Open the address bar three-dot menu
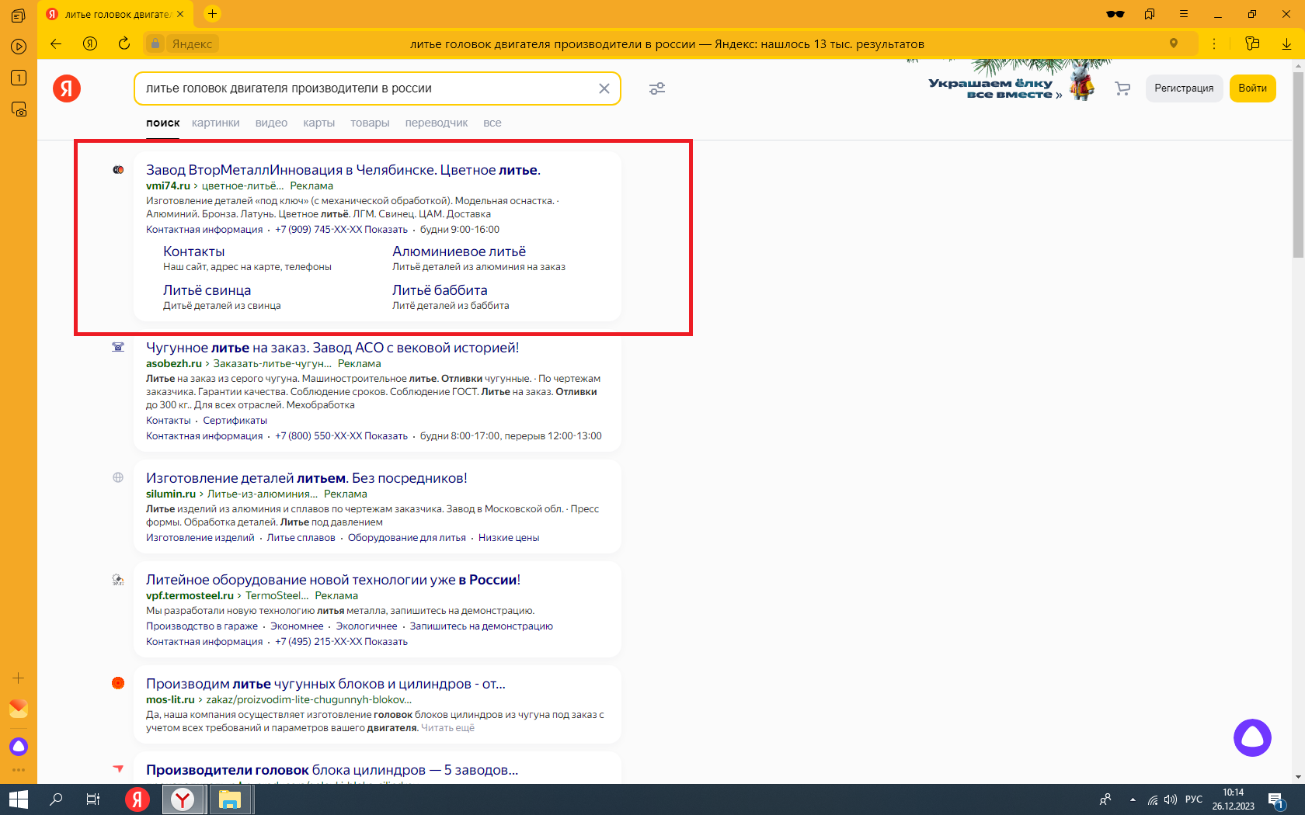The width and height of the screenshot is (1305, 815). click(1214, 43)
